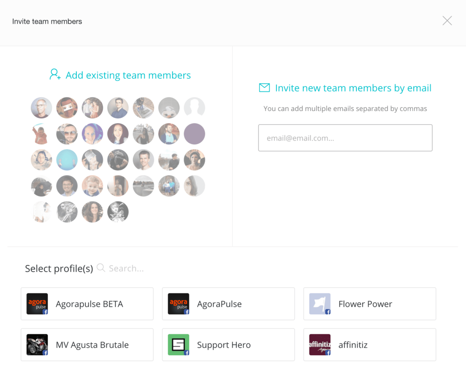Click the add-person icon beside the heading
Viewport: 466px width, 367px height.
55,74
